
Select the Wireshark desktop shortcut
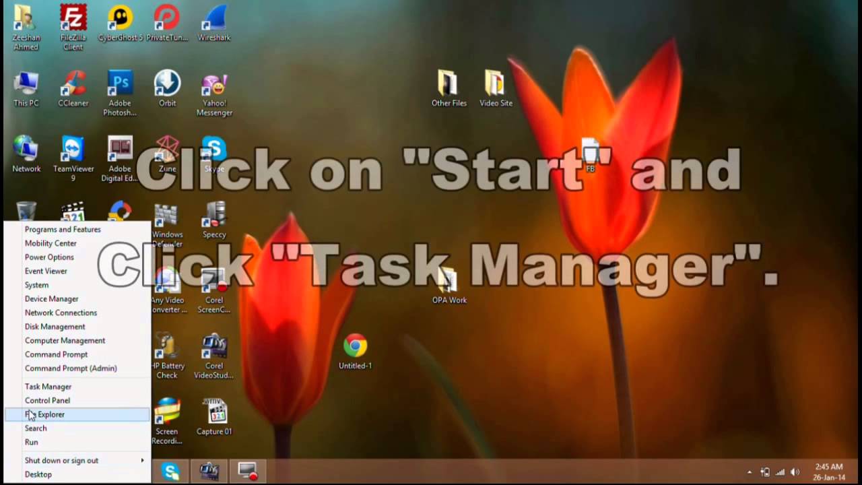(x=214, y=24)
